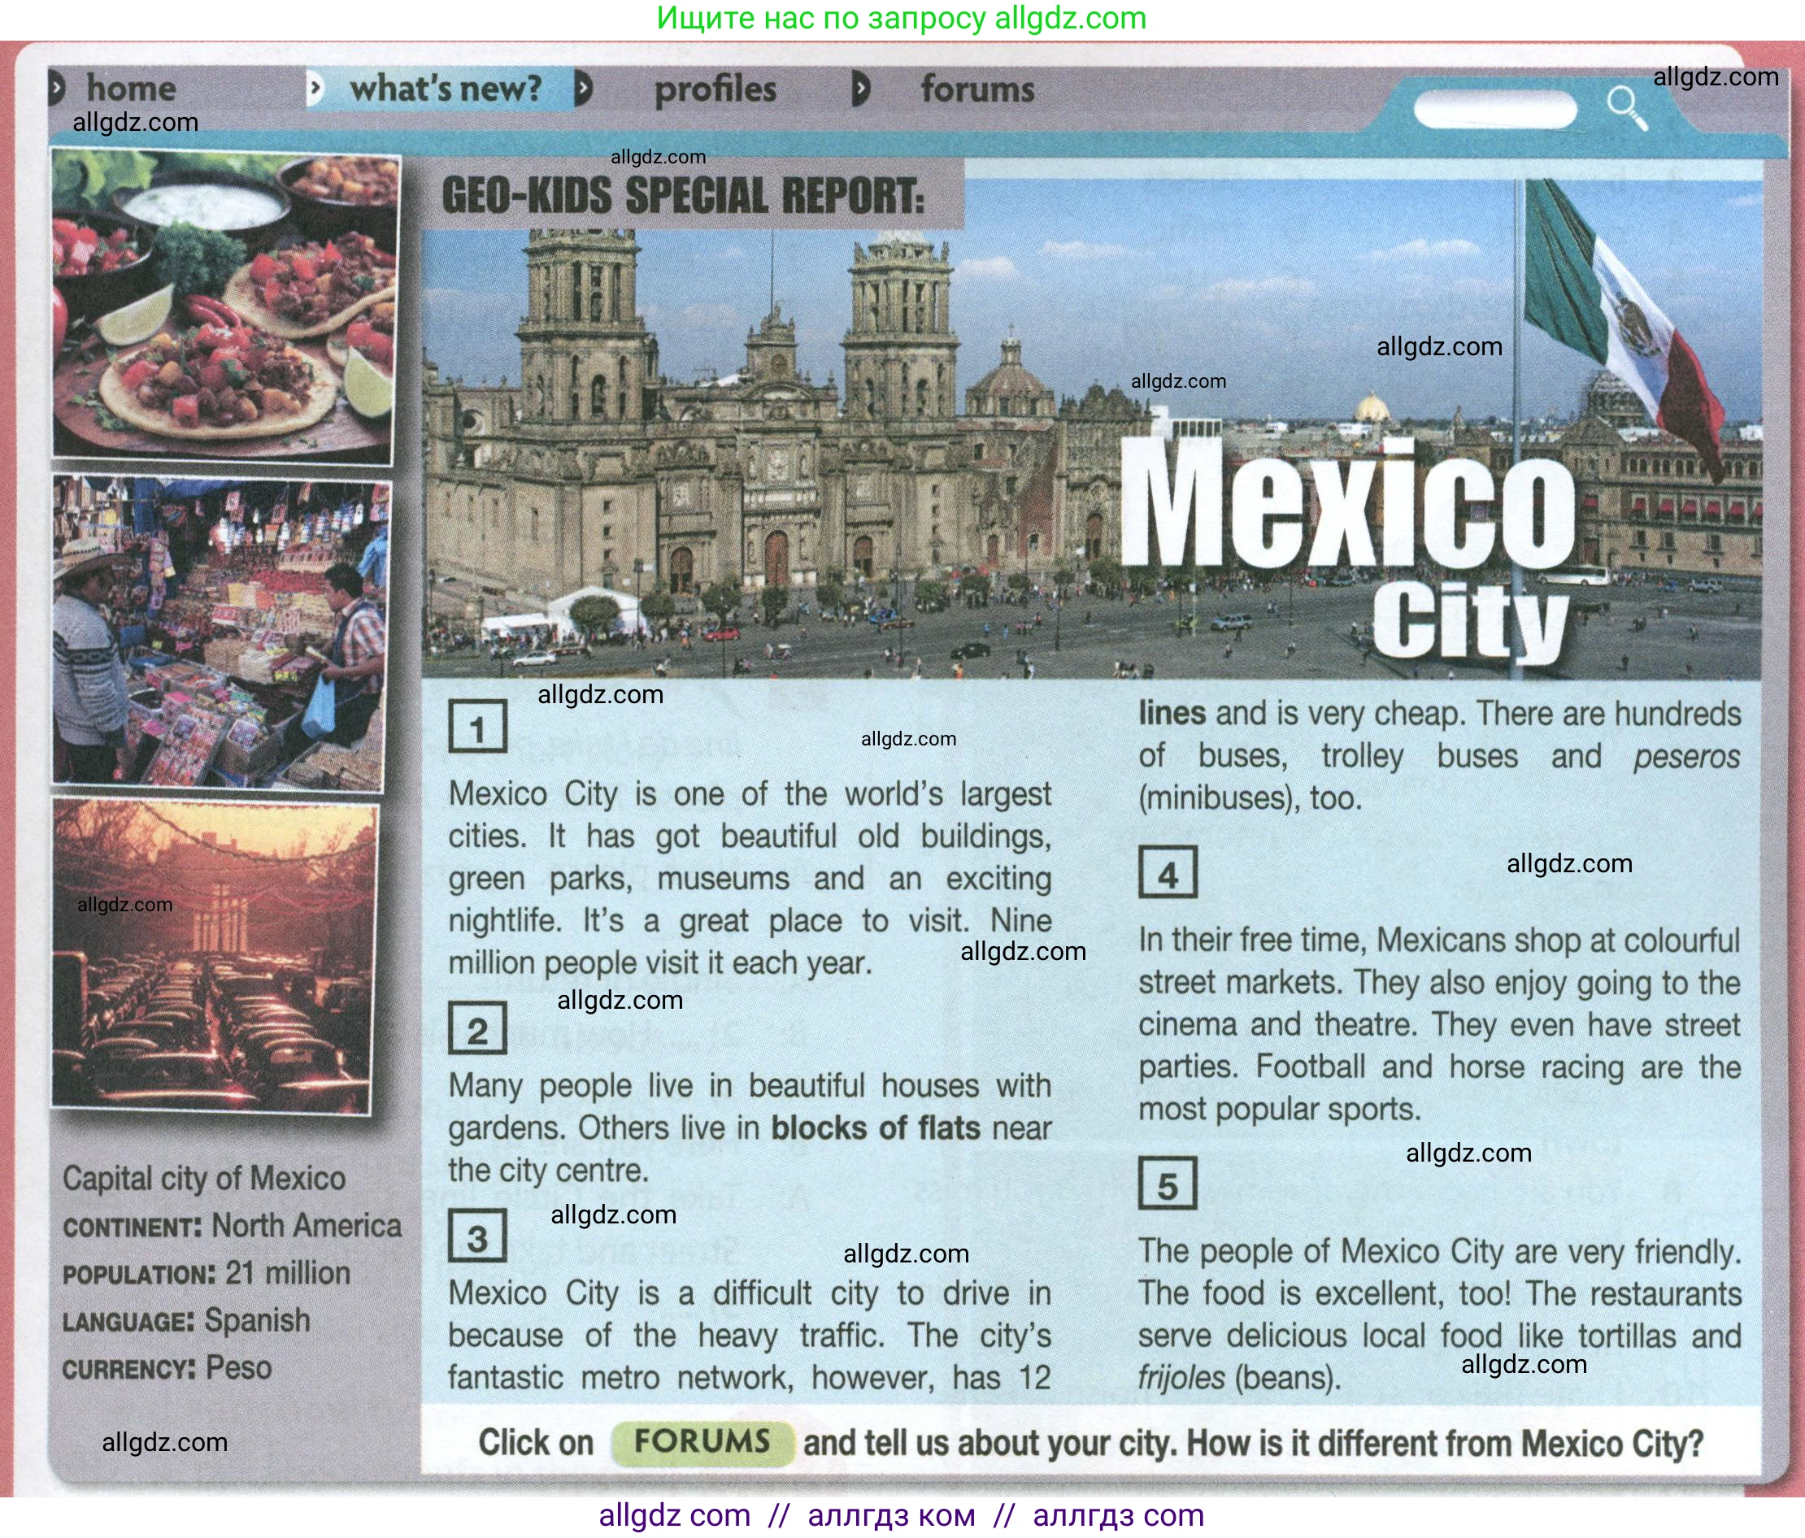Open the profiles menu item
The image size is (1805, 1538).
pos(715,89)
